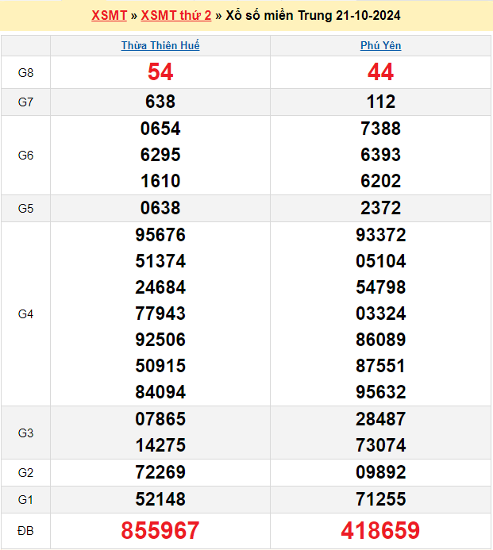The width and height of the screenshot is (493, 550).
Task: Select the G6 number 6295
Action: coord(160,155)
